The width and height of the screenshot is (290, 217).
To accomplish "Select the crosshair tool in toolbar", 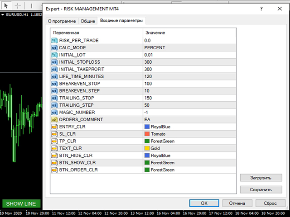I will tap(18, 6).
